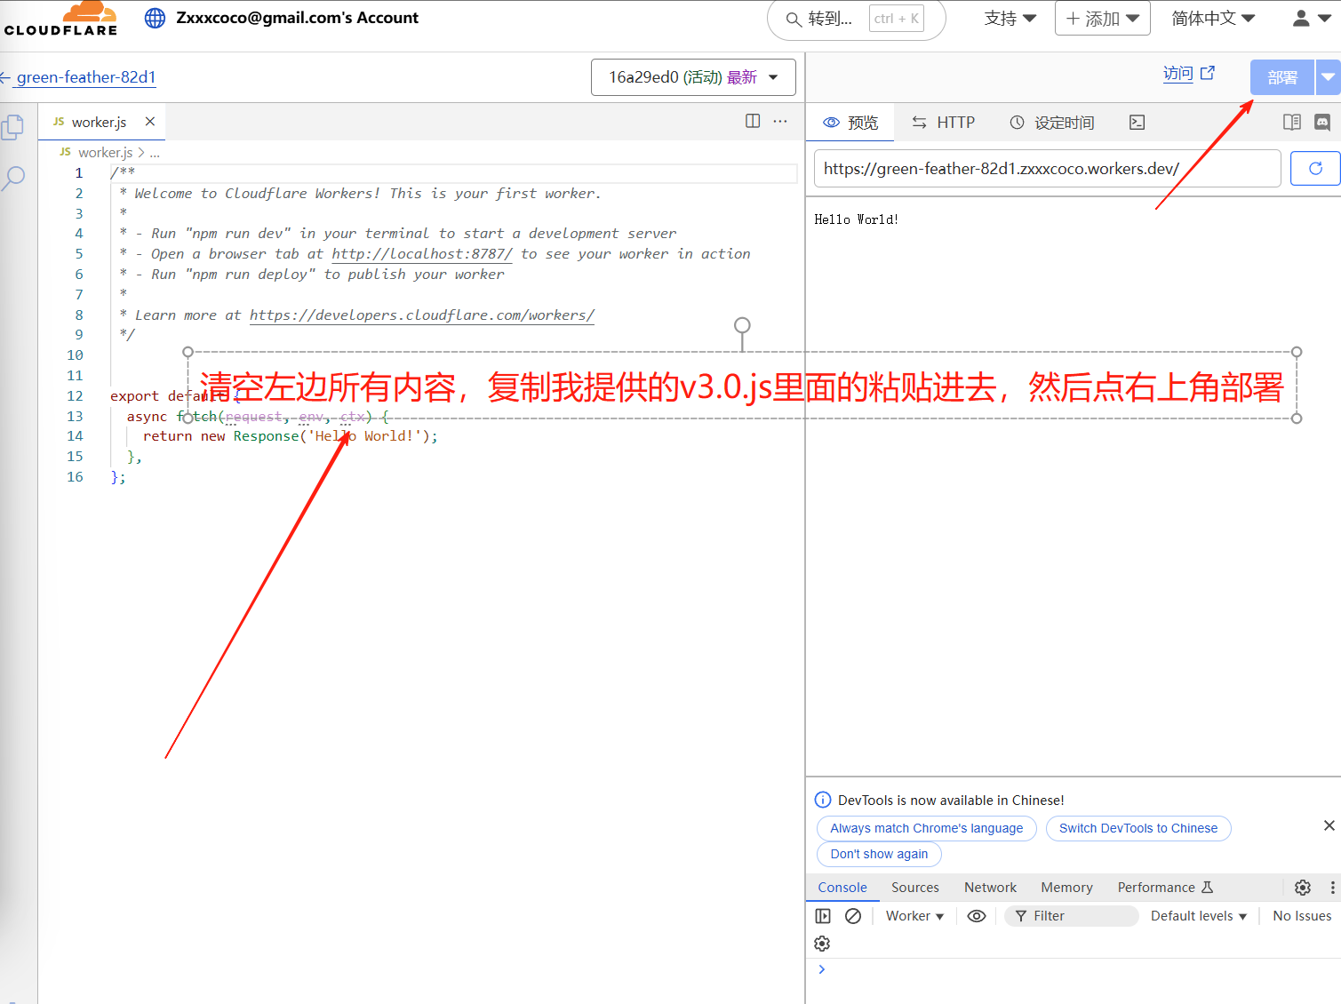Toggle the DevTools console sidebar icon

(x=823, y=916)
